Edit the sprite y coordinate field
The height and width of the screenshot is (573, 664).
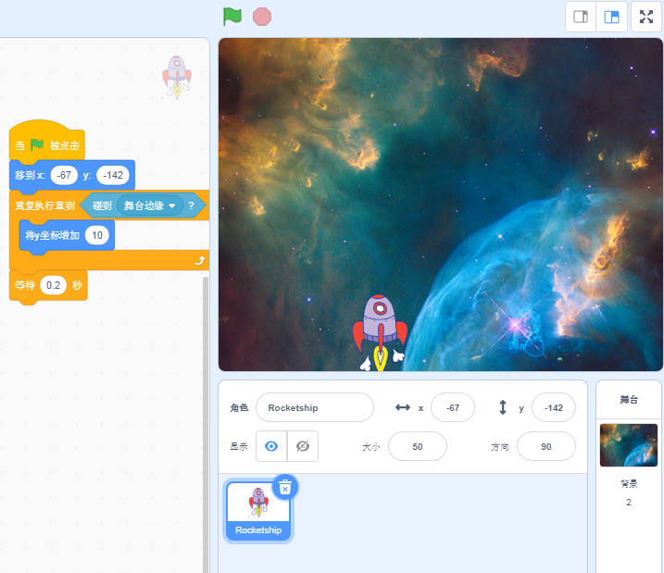(554, 407)
